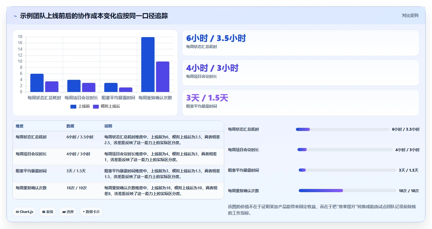The image size is (432, 229).
Task: Click the 18次 / 10次 value beside the progress bar
Action: [x=409, y=191]
